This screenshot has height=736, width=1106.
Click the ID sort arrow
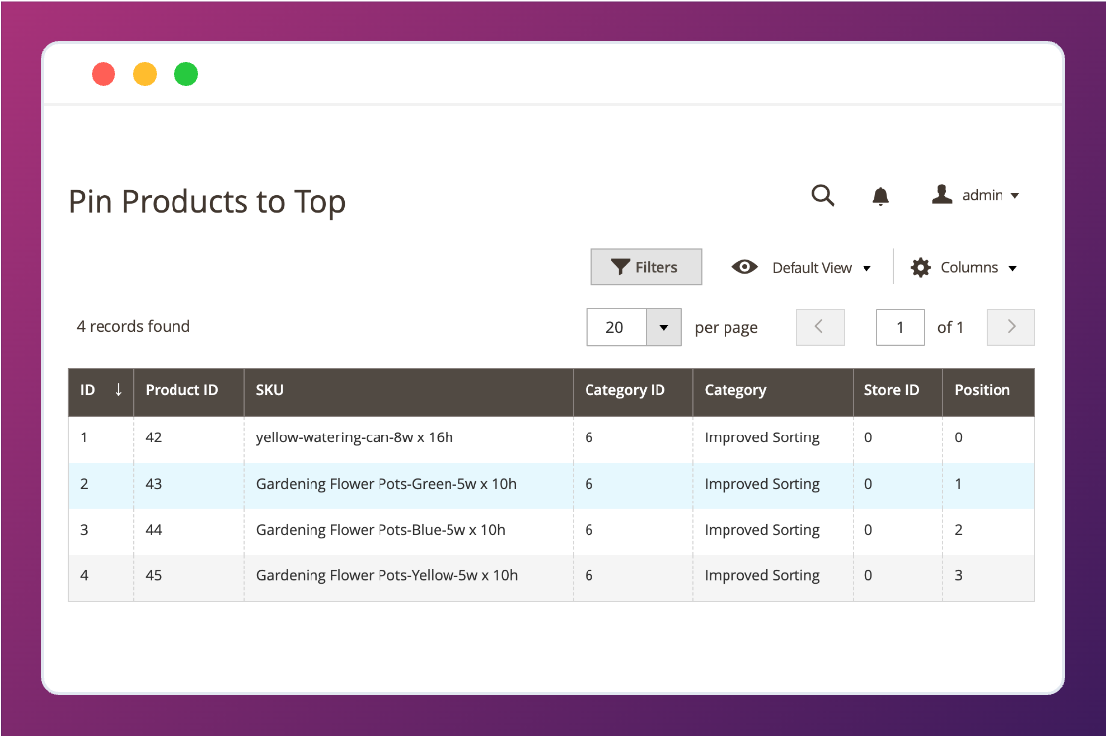click(x=118, y=390)
